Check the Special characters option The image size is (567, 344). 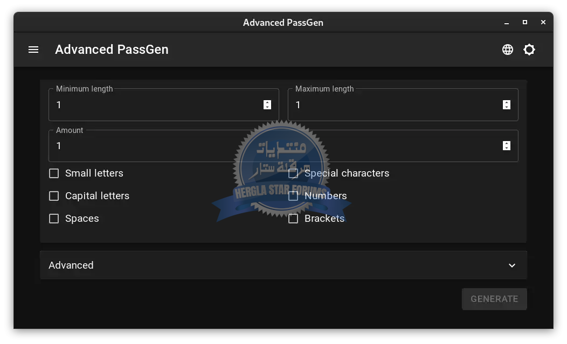click(x=293, y=173)
